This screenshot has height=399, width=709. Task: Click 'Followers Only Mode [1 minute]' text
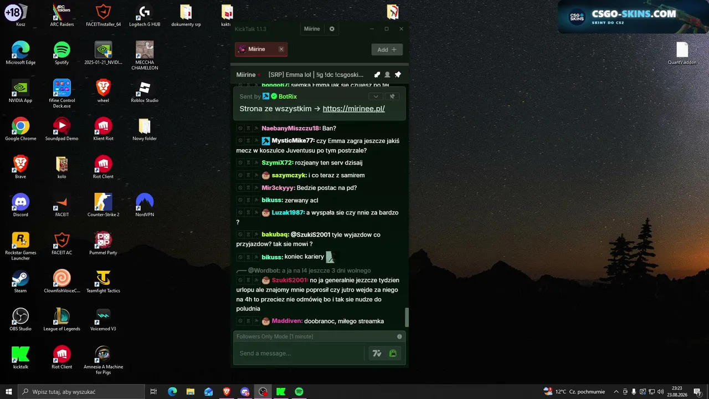pos(275,336)
